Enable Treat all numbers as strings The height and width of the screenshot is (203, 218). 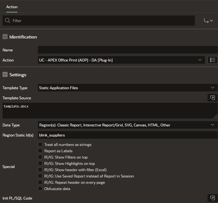40,145
